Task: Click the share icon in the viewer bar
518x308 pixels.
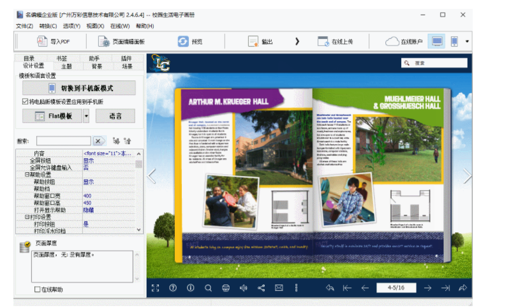Action: [261, 288]
